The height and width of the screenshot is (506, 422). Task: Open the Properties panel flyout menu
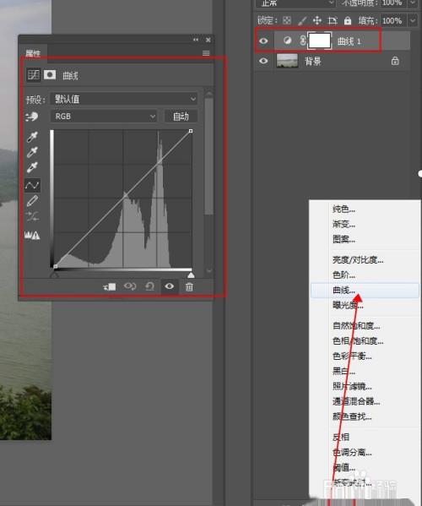(206, 53)
